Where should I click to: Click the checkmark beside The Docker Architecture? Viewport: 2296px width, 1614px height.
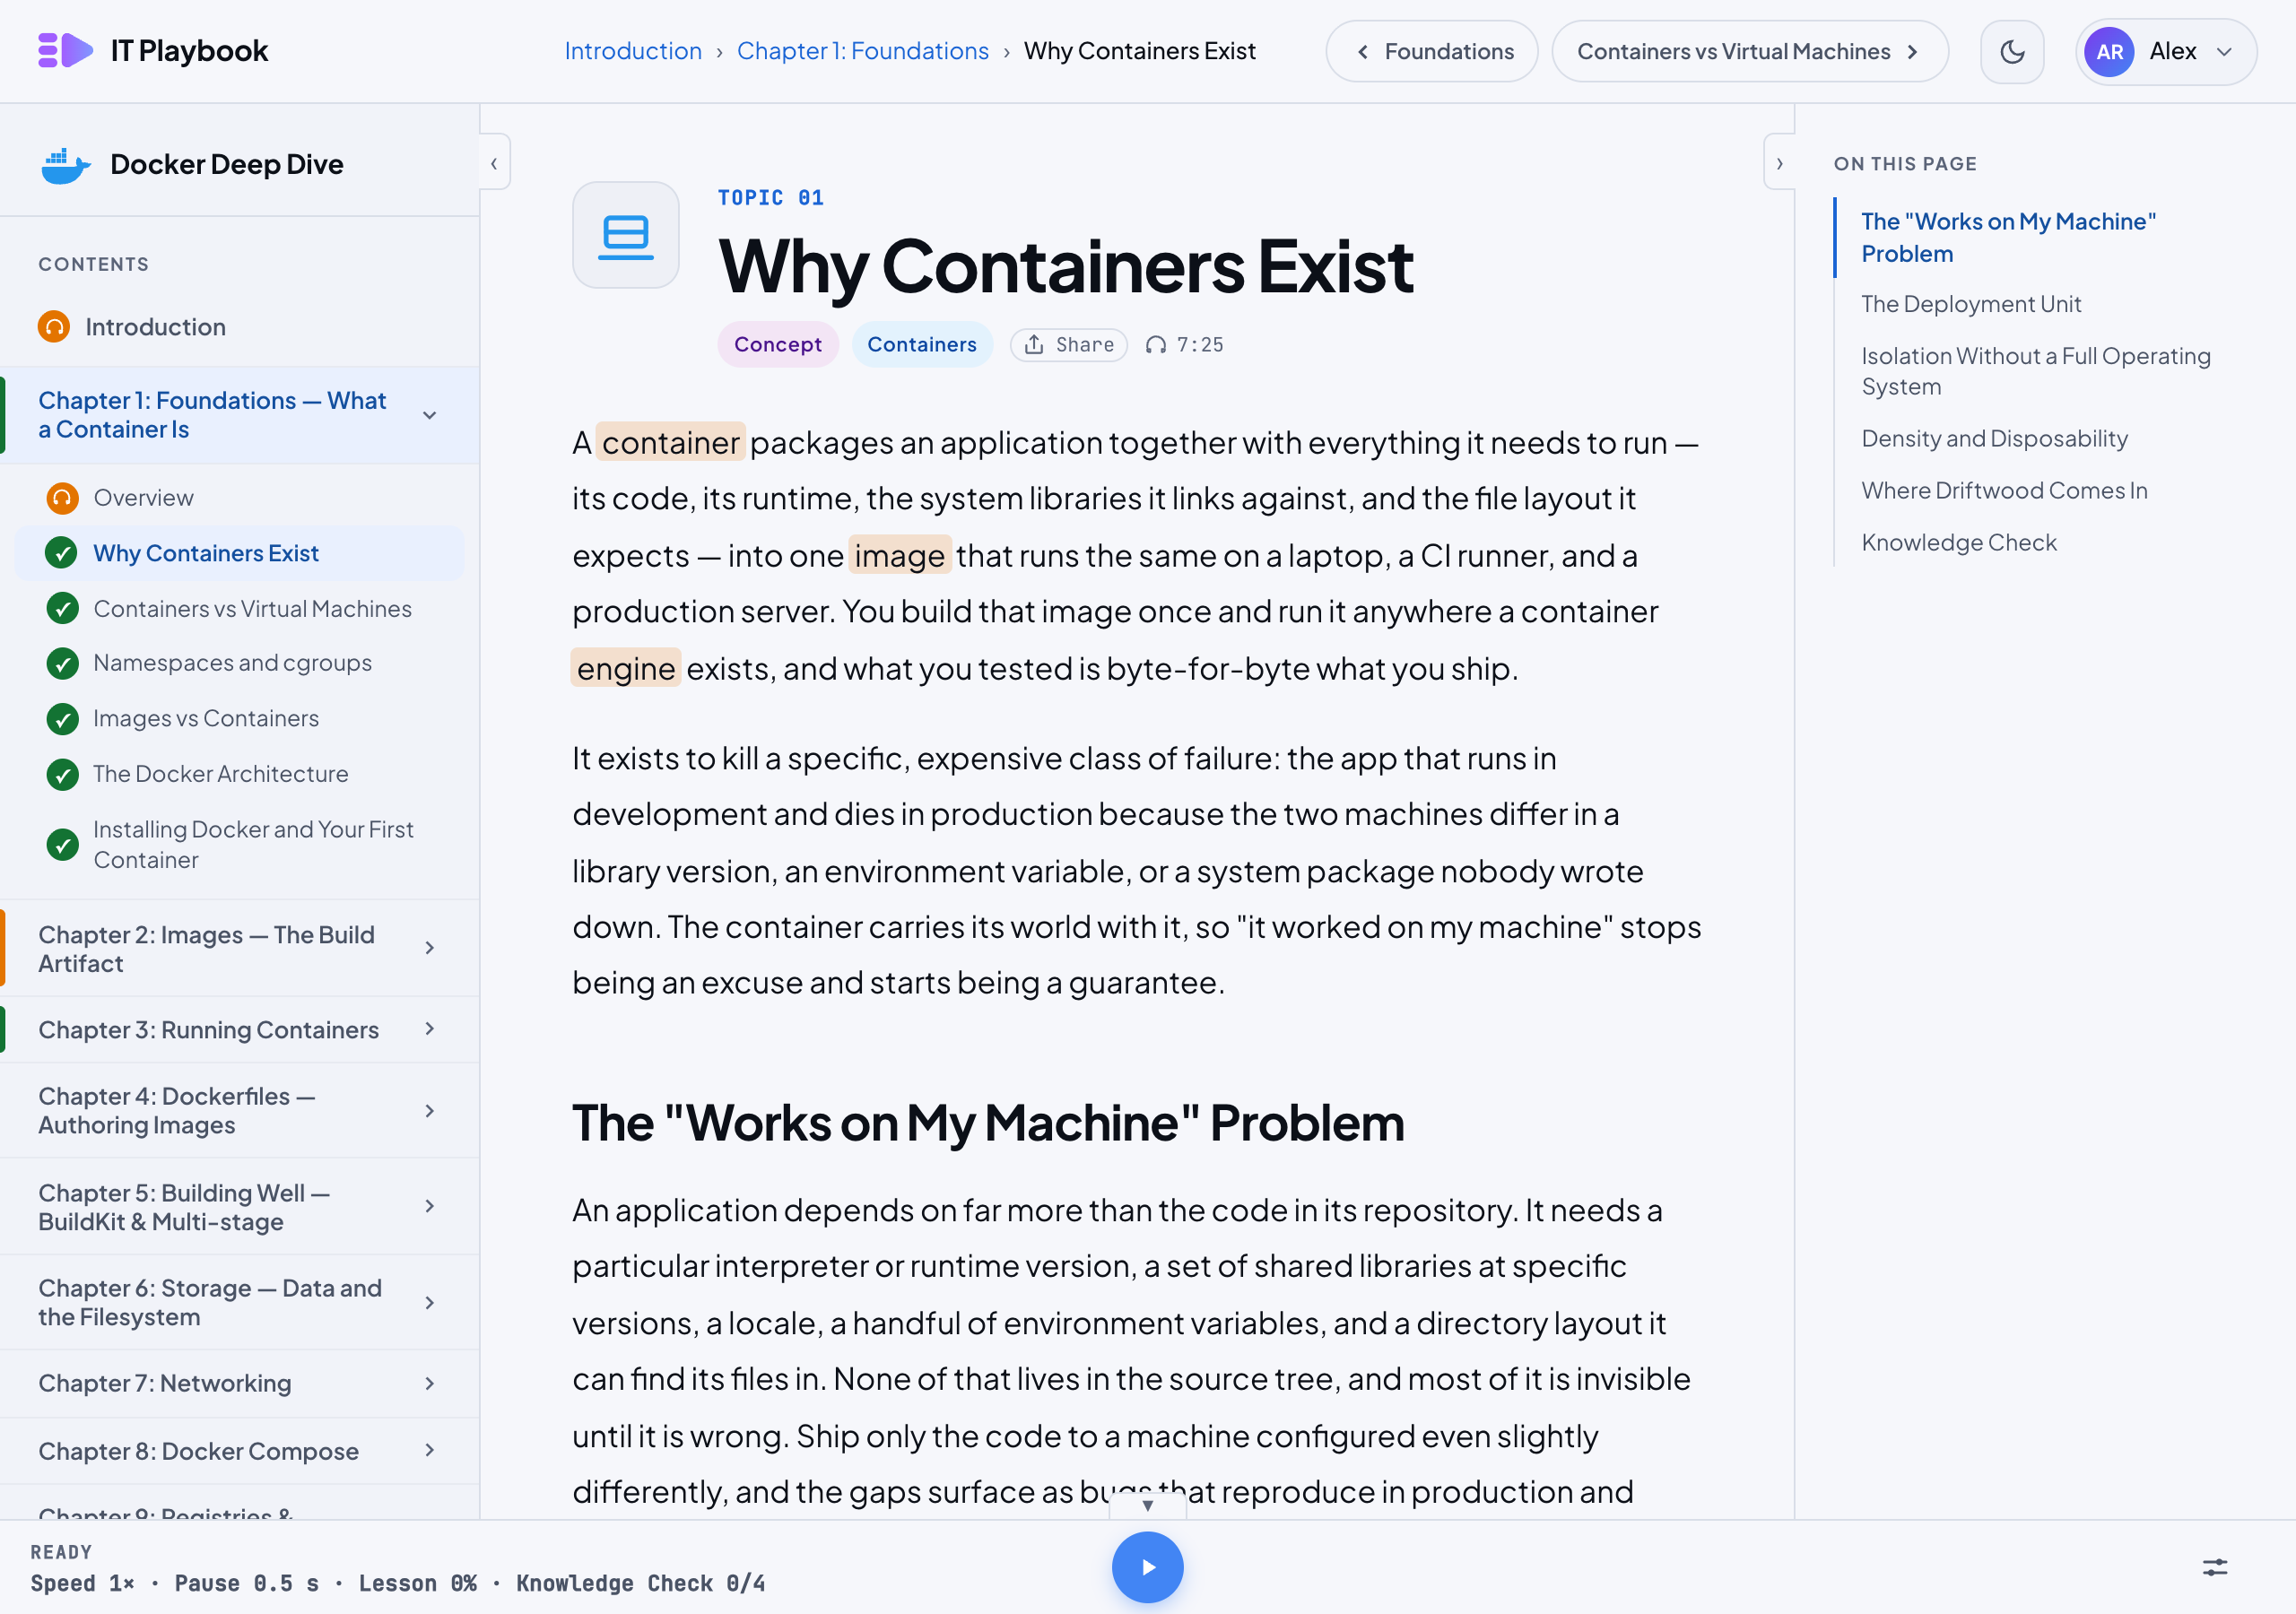(x=63, y=774)
